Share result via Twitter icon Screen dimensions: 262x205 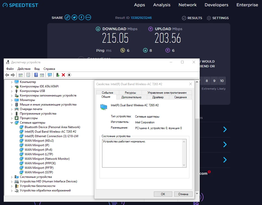click(x=74, y=17)
